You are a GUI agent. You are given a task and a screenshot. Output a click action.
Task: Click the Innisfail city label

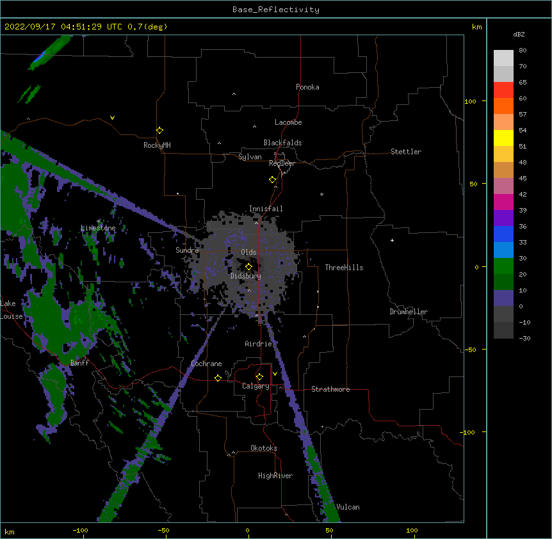tap(266, 209)
